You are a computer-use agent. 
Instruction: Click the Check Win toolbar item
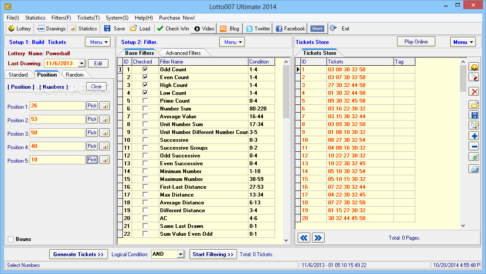(173, 28)
